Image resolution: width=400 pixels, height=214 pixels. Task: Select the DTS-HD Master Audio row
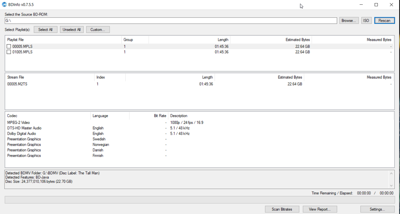199,128
